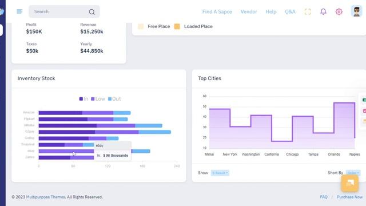Viewport: 366px width, 206px height.
Task: Open notifications bell icon
Action: [323, 11]
